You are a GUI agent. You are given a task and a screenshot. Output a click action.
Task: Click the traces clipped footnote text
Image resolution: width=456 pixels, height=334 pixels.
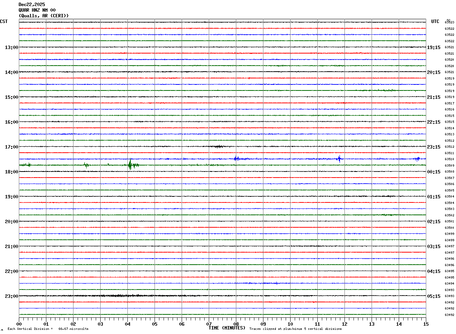coord(295,329)
